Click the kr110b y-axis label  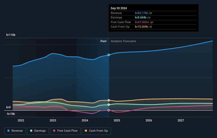[x=11, y=35]
